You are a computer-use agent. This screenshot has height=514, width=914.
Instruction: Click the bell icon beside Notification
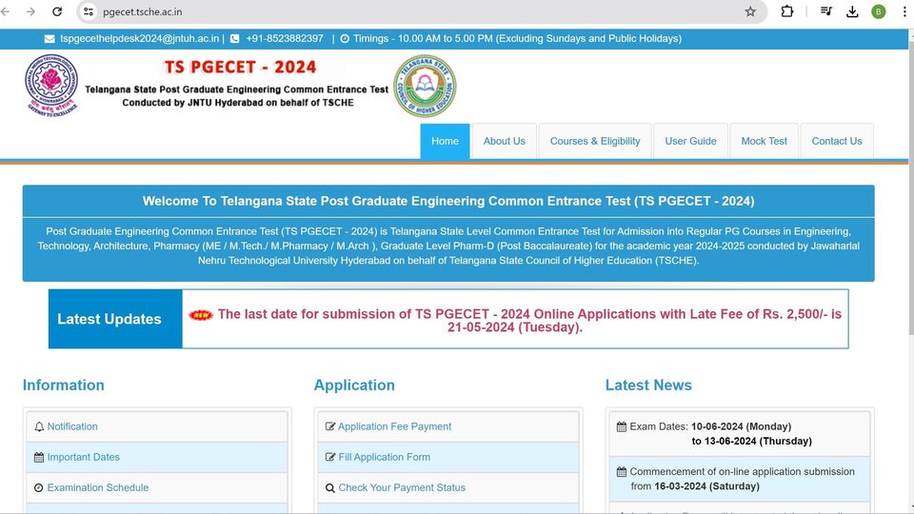(x=39, y=426)
